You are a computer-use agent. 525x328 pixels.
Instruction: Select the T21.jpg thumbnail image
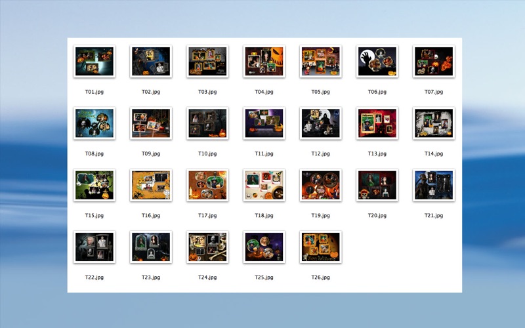pos(434,185)
